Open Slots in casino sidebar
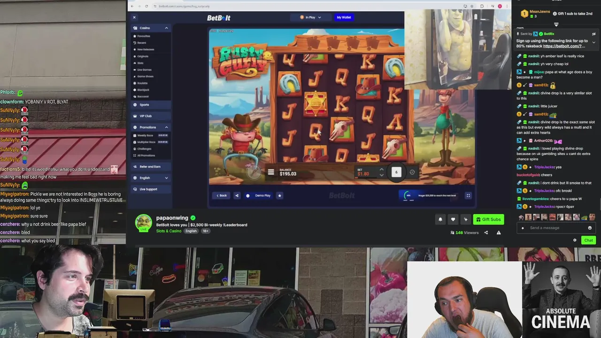 [x=139, y=63]
